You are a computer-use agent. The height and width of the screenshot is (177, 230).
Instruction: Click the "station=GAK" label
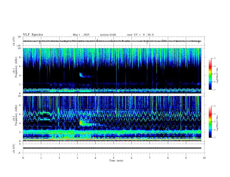(108, 35)
